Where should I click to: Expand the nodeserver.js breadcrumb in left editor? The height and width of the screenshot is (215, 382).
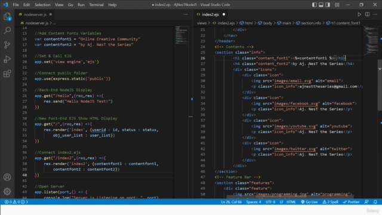pos(37,23)
